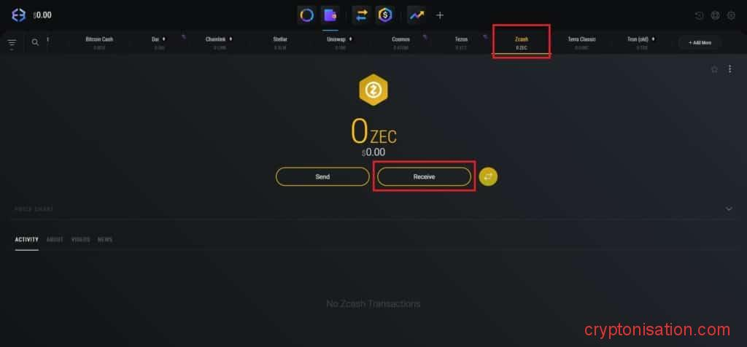Open the three-dot options menu

coord(729,69)
